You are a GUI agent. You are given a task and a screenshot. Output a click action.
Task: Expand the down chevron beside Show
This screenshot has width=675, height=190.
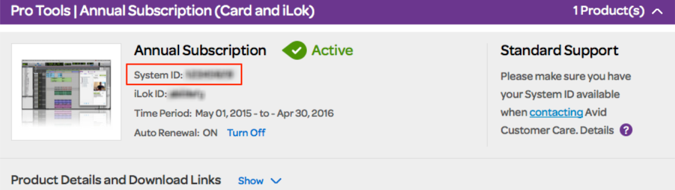pyautogui.click(x=276, y=181)
